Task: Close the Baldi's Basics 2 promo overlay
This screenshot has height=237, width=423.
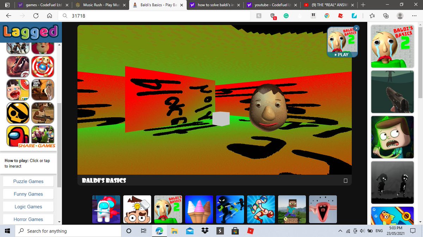Action: 356,28
